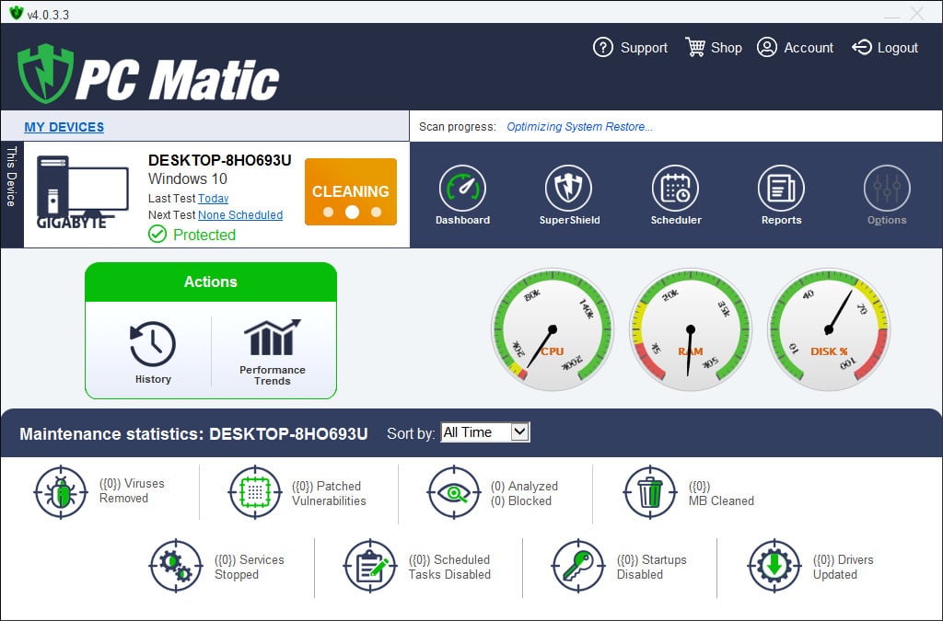Click the version v4.0.3.3 text

[x=48, y=15]
